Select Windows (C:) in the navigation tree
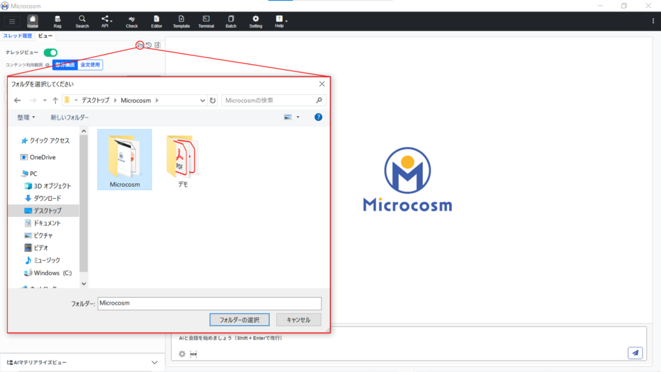The height and width of the screenshot is (372, 661). pyautogui.click(x=48, y=273)
